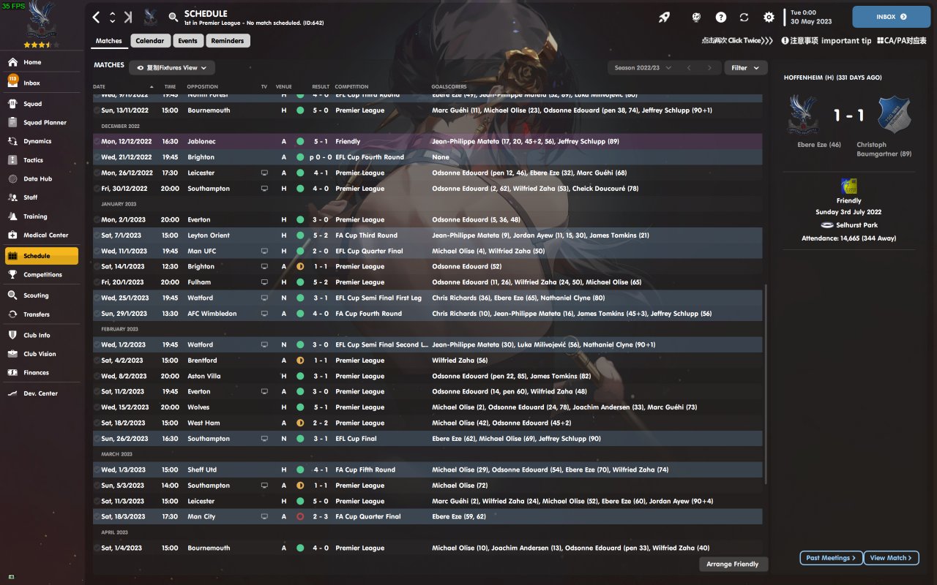Open Dynamics in the sidebar

click(x=42, y=141)
